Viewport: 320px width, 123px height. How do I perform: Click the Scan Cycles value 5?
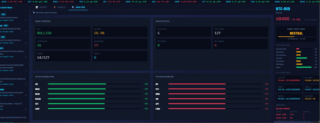pyautogui.click(x=158, y=33)
